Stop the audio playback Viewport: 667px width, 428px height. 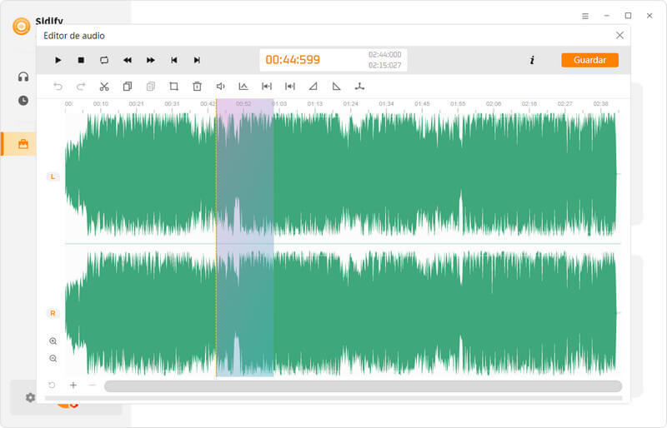81,60
